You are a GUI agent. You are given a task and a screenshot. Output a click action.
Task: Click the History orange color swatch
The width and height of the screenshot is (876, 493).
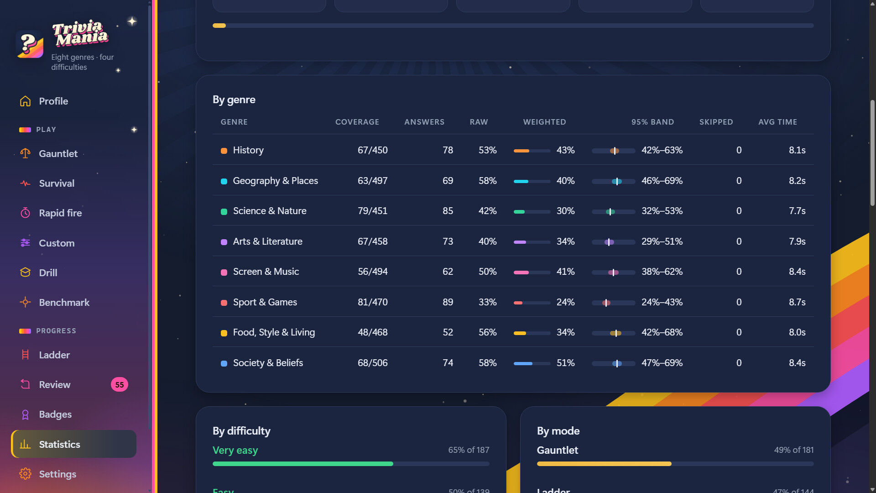click(224, 151)
